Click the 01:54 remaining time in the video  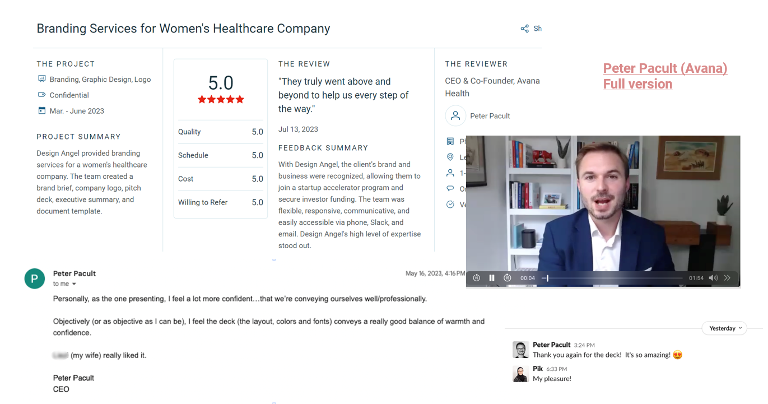(696, 278)
